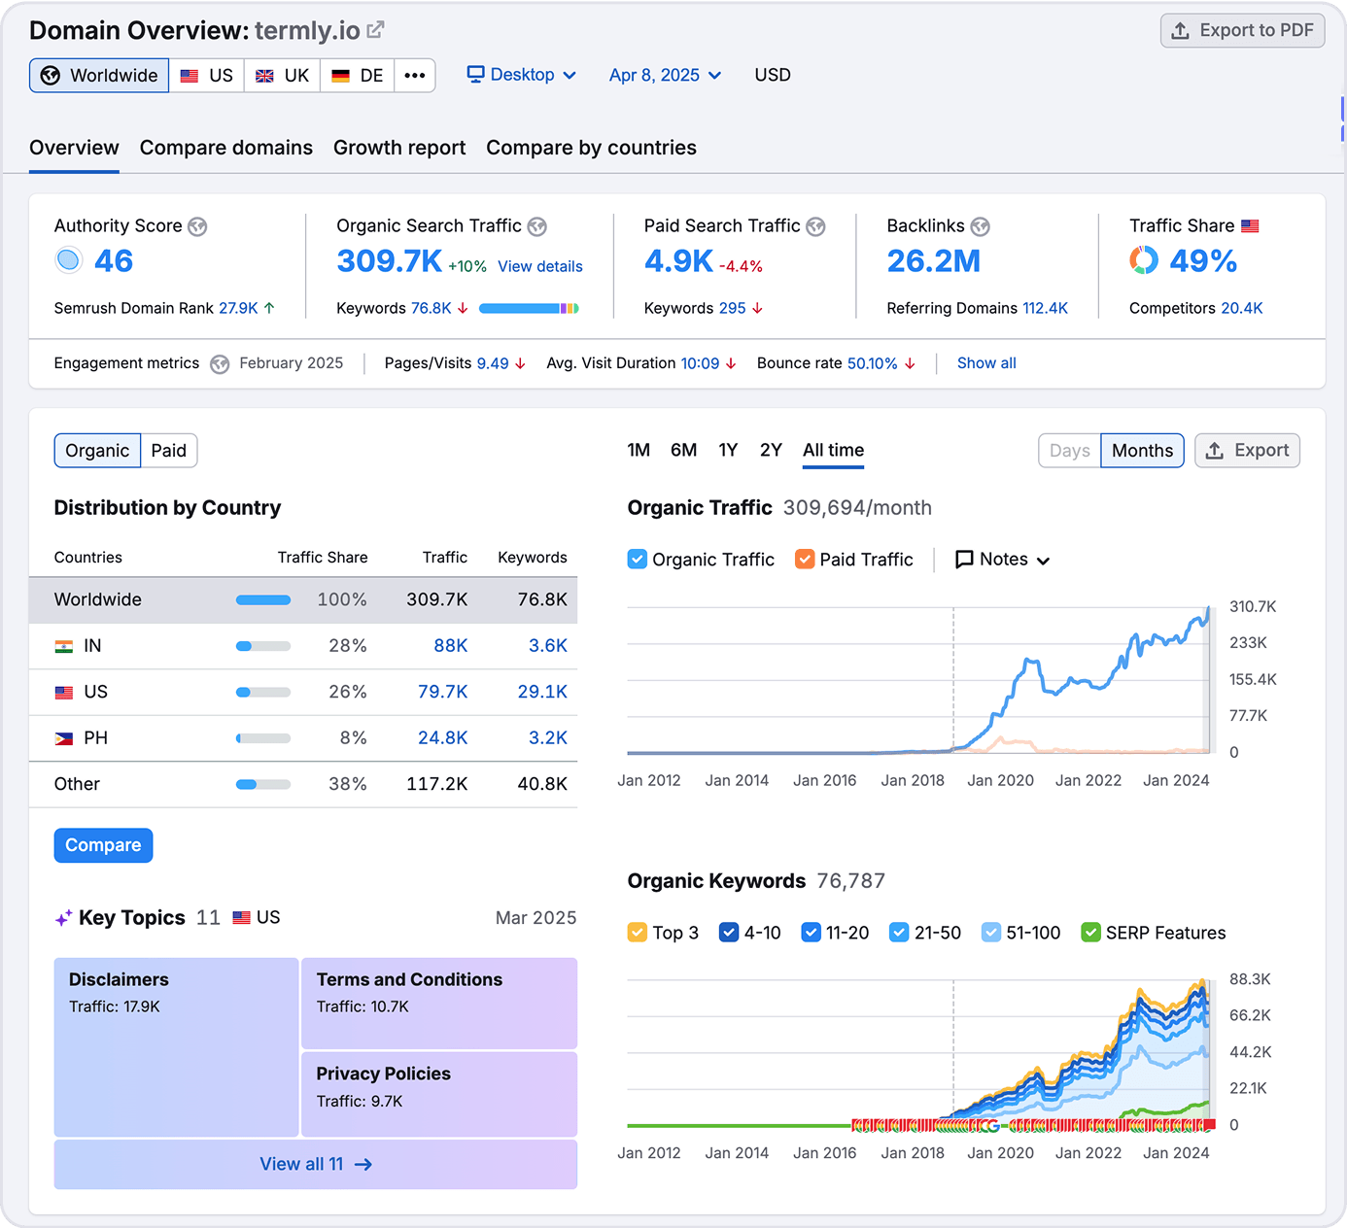Disable the SERP Features checkbox

point(1089,932)
